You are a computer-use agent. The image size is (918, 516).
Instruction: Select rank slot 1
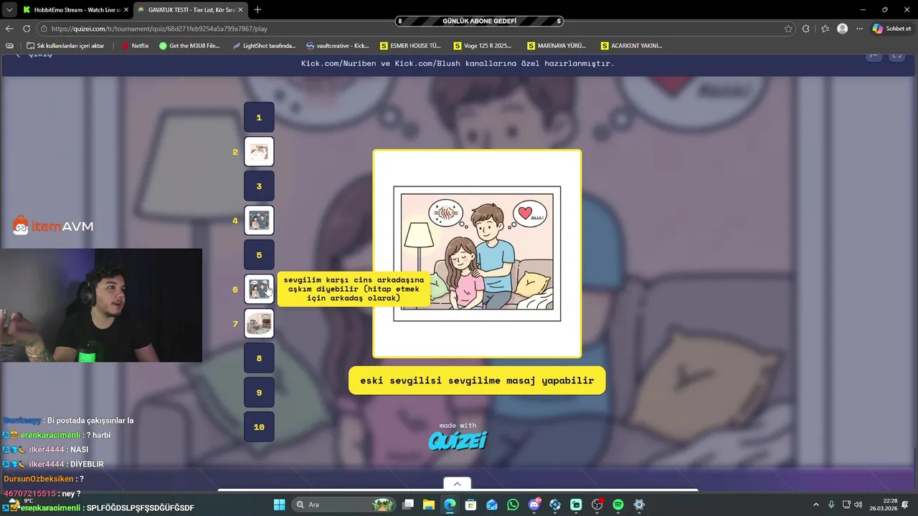click(259, 117)
